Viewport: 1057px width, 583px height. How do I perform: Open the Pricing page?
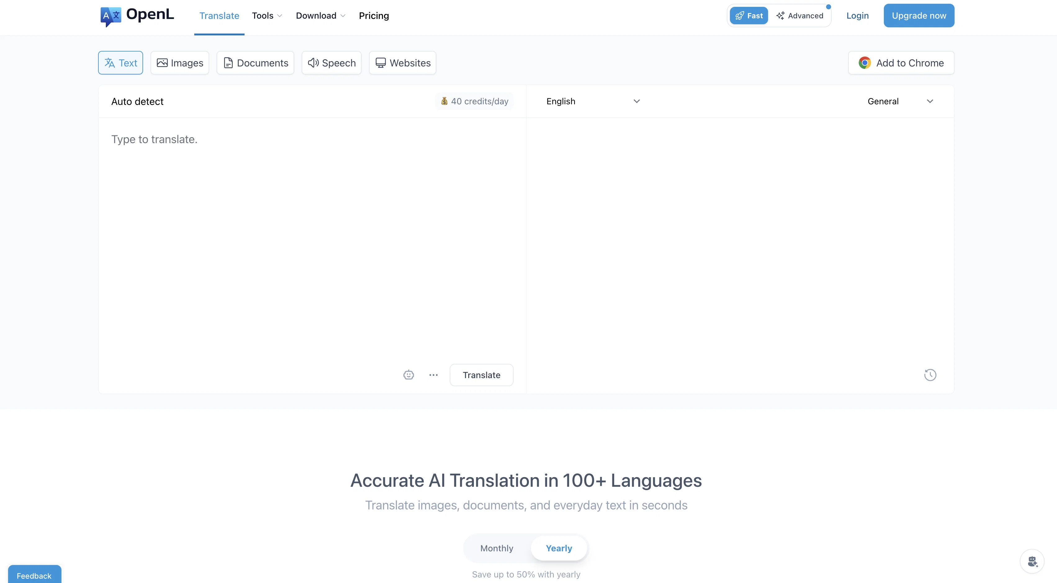(374, 16)
